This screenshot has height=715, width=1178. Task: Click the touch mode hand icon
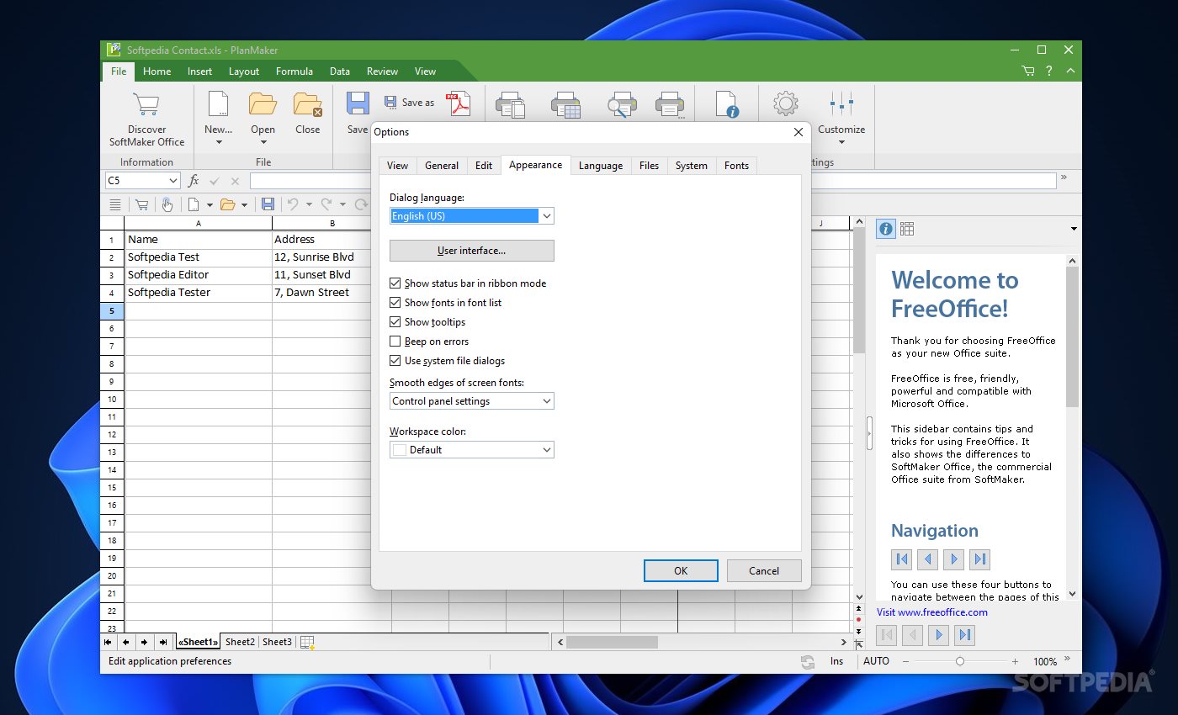(167, 204)
